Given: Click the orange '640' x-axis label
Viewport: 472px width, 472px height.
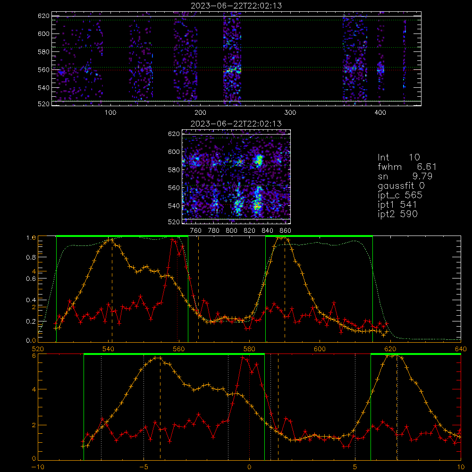Looking at the screenshot, I should (x=461, y=349).
